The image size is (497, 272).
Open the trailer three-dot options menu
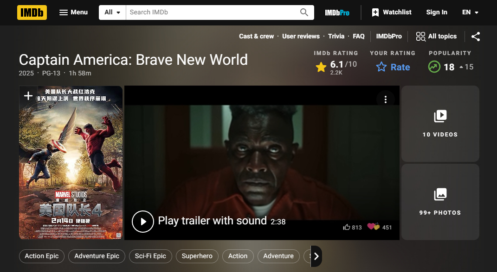(386, 99)
